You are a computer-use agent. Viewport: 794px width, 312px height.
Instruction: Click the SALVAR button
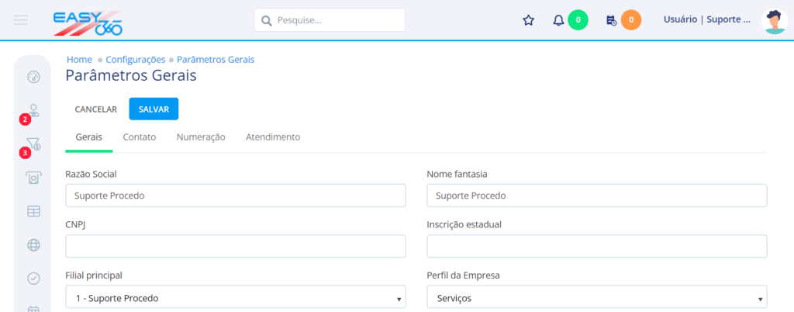[154, 109]
